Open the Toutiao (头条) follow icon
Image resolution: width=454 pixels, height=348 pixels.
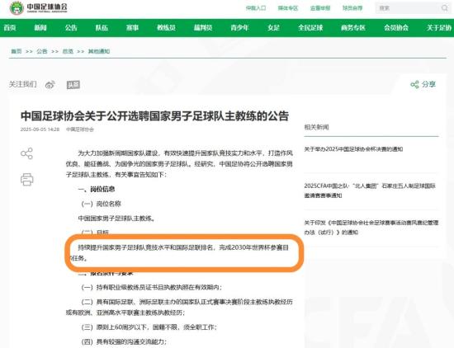(x=73, y=85)
